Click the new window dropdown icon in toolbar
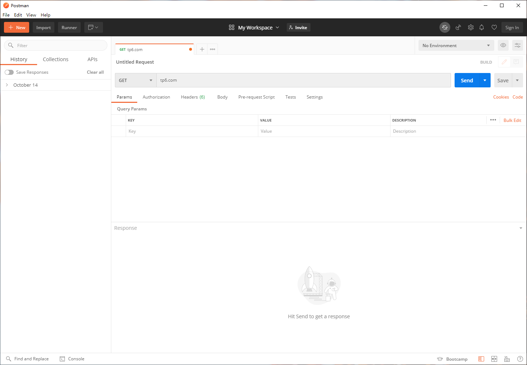 click(94, 27)
